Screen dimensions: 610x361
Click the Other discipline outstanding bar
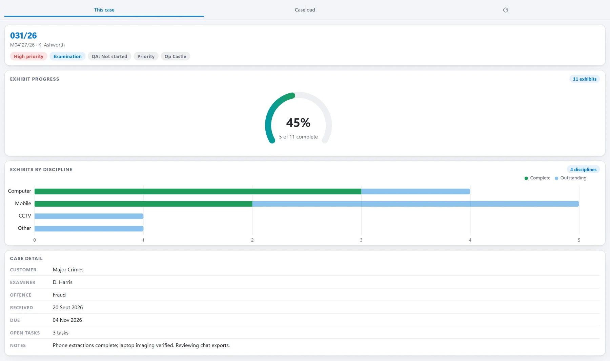click(89, 229)
